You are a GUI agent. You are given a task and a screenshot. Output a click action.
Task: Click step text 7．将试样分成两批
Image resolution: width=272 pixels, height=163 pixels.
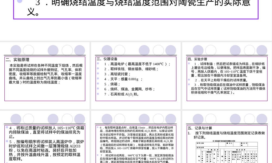point(137,158)
